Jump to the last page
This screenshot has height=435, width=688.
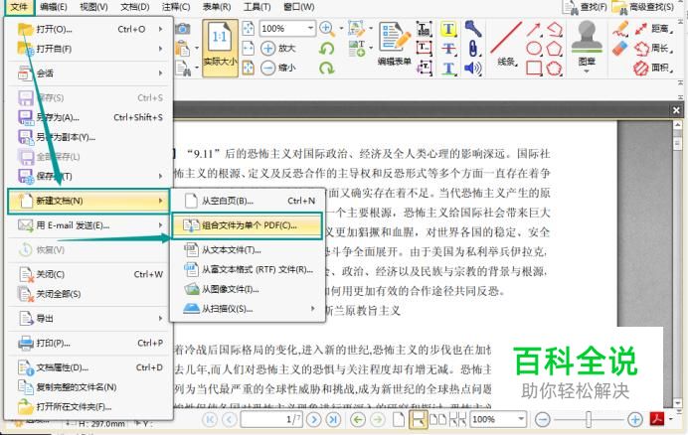(333, 420)
